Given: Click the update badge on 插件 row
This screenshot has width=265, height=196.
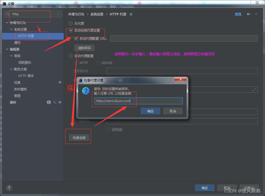Looking at the screenshot, I should [x=49, y=102].
